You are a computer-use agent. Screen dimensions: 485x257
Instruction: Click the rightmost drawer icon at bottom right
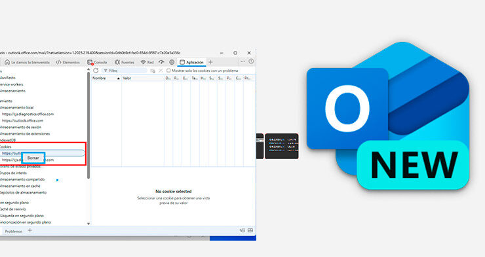pos(250,230)
